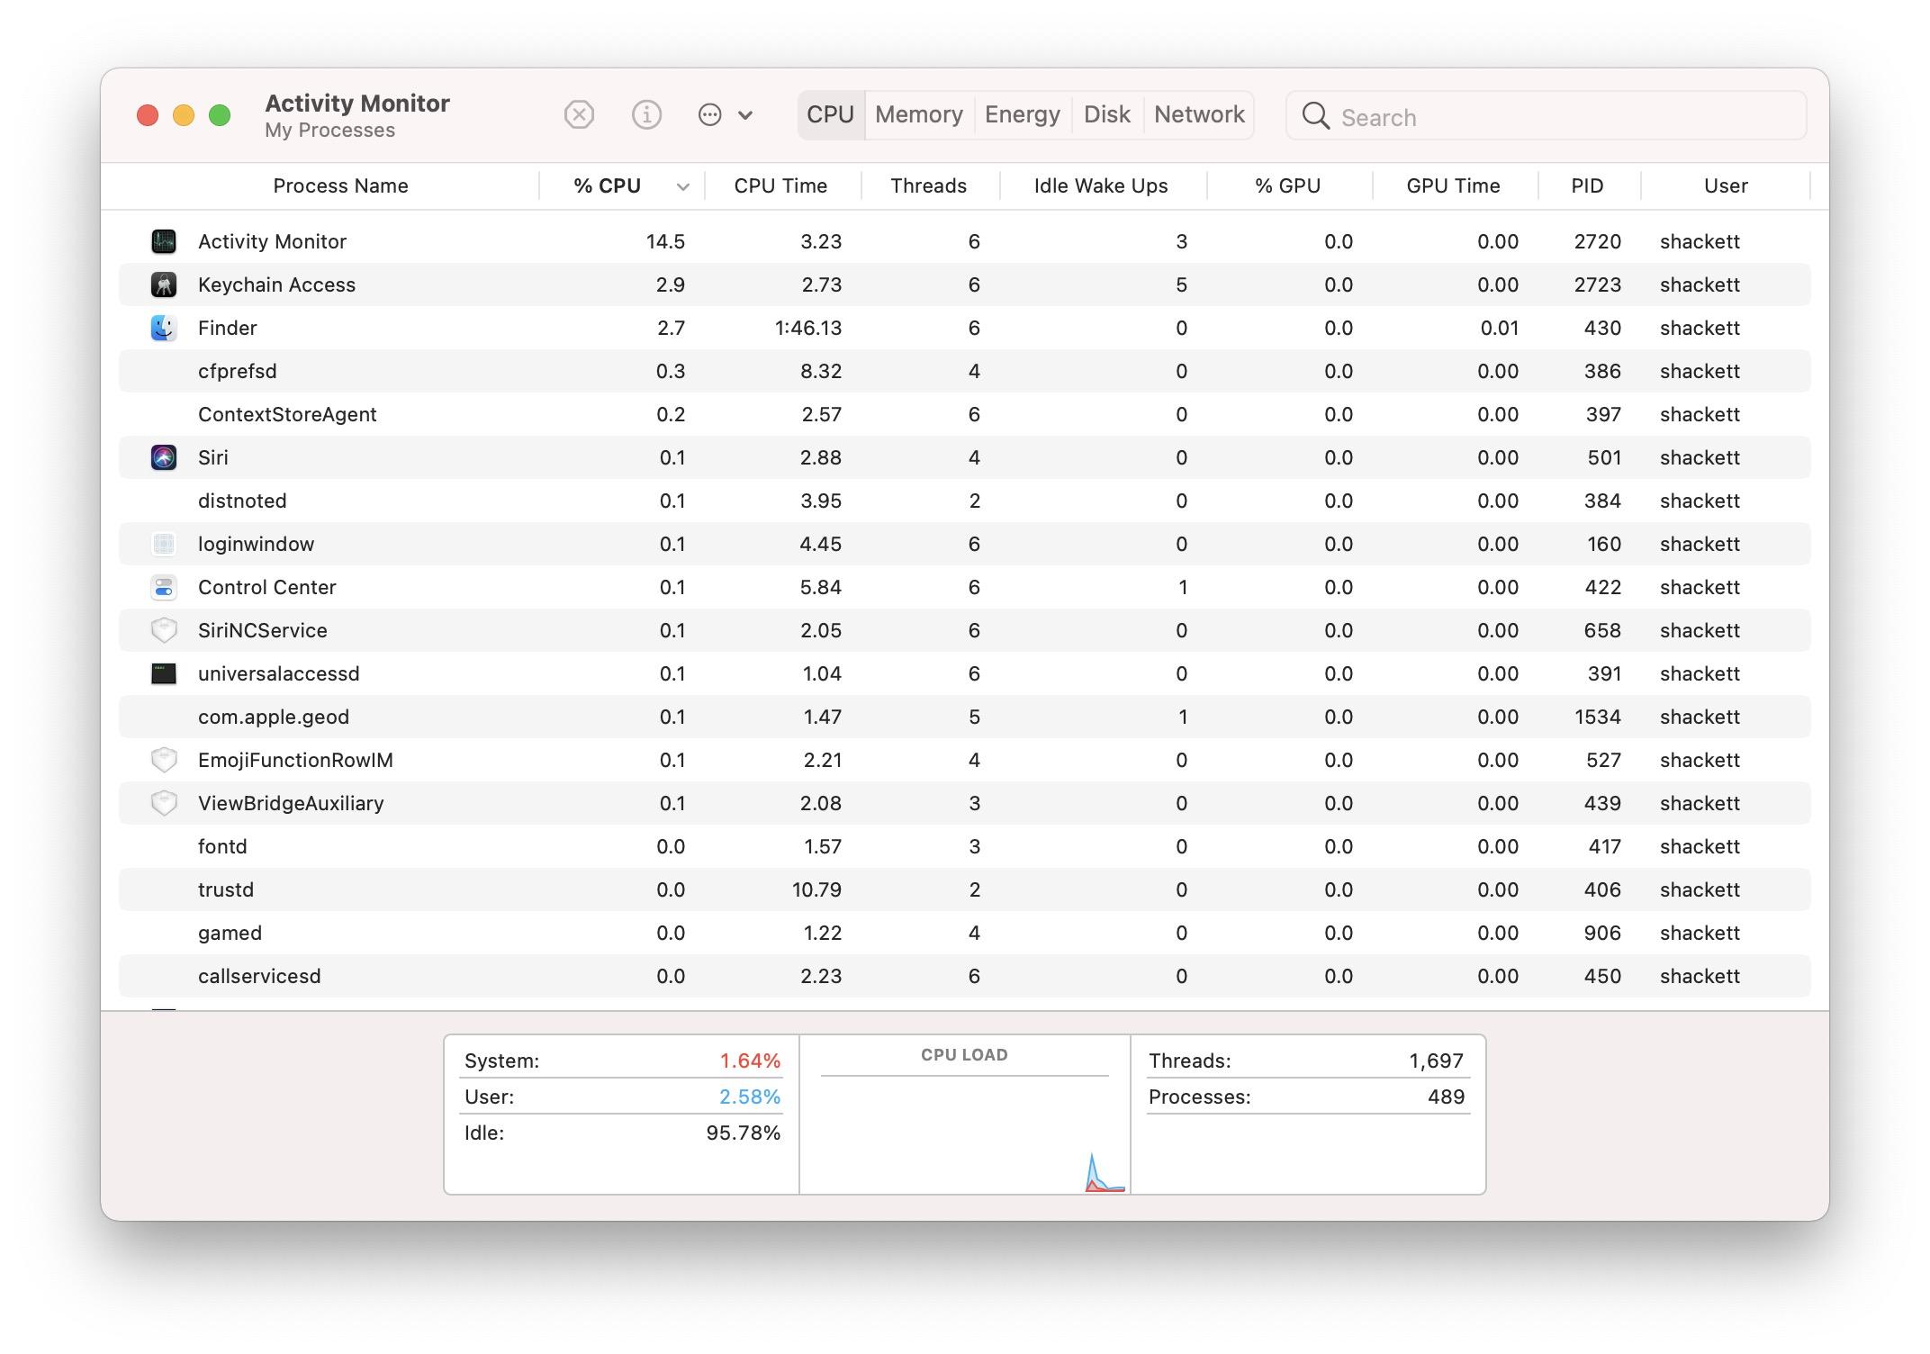This screenshot has width=1930, height=1354.
Task: Sort processes by the Threads column
Action: [928, 186]
